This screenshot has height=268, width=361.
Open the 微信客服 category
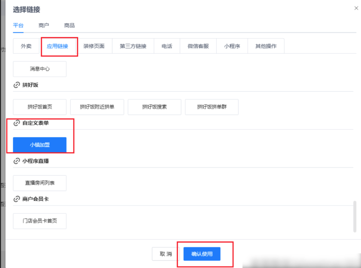198,46
